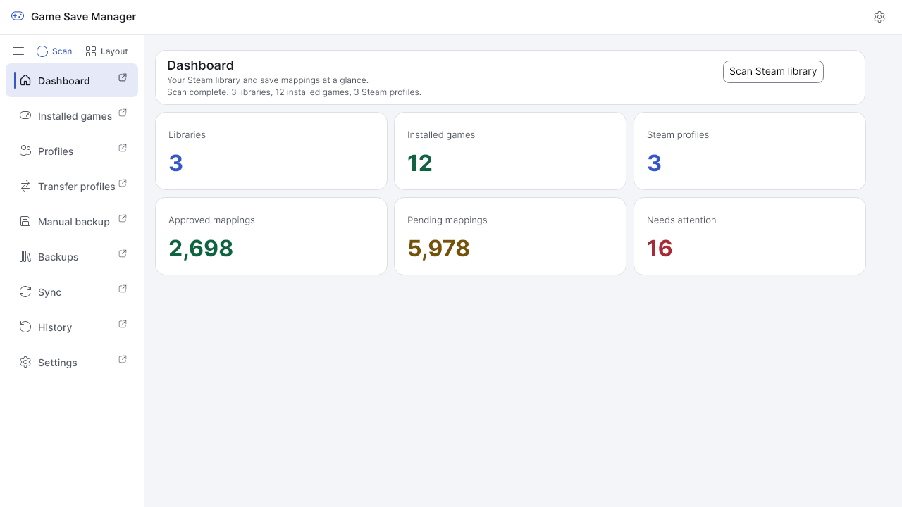This screenshot has height=507, width=902.
Task: Click the controller icon beside Installed games
Action: tap(25, 115)
